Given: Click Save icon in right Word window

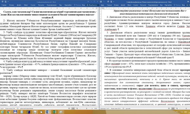Looking at the screenshot, I should pyautogui.click(x=101, y=2).
